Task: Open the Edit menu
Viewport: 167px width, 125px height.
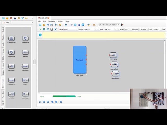Action: [x=44, y=21]
